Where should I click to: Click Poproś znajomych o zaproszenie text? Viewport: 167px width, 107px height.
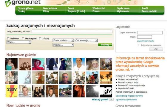131,92
